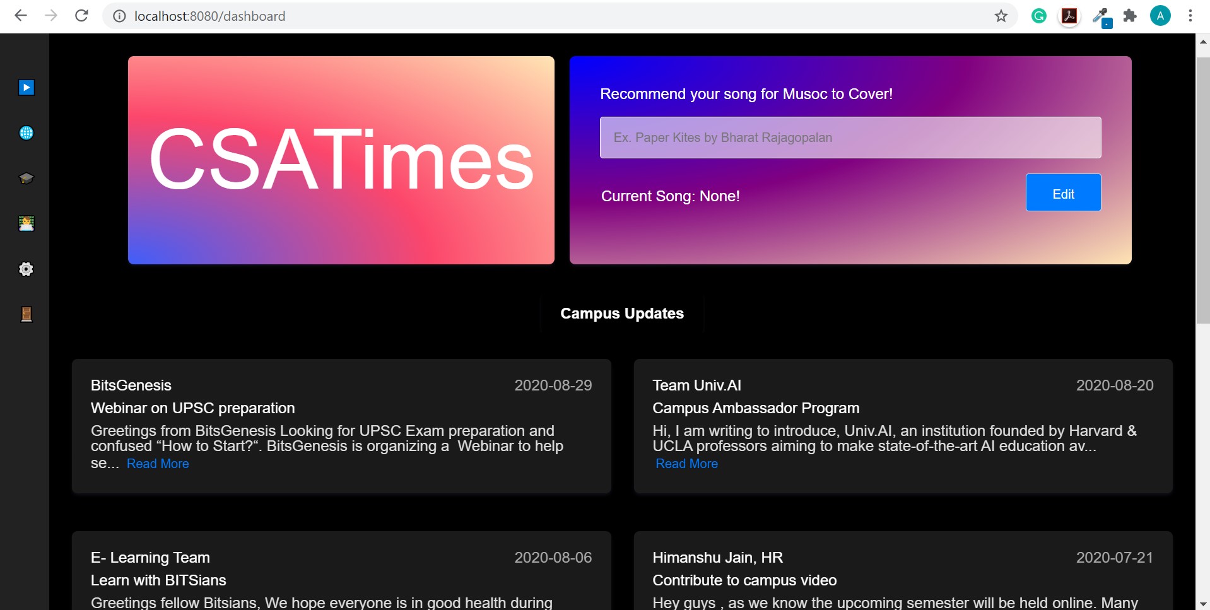Select the Contribute to campus video title
The image size is (1210, 610).
[x=744, y=580]
